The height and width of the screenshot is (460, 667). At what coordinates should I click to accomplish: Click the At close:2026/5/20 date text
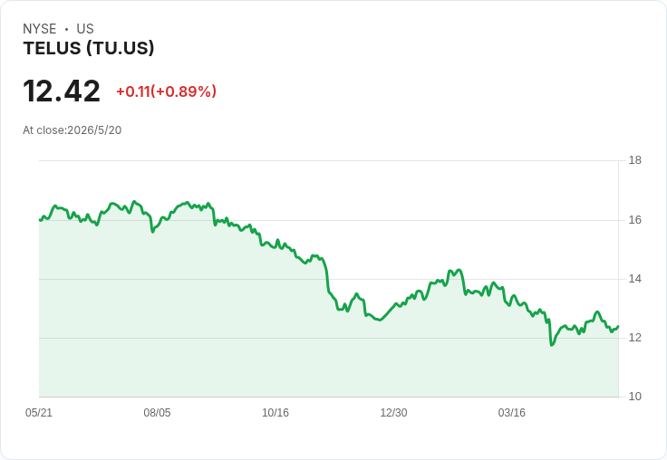[x=72, y=130]
